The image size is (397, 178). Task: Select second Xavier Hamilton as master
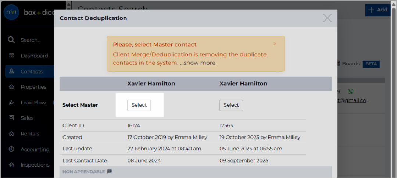point(231,105)
